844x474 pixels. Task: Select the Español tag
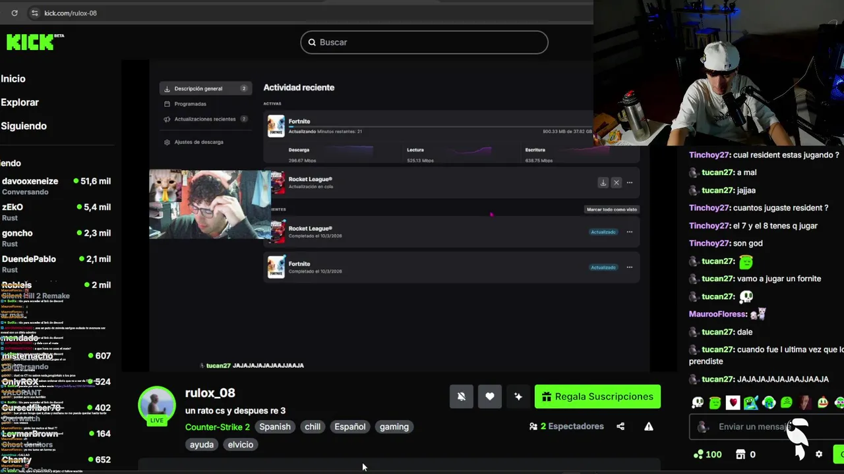pyautogui.click(x=350, y=427)
